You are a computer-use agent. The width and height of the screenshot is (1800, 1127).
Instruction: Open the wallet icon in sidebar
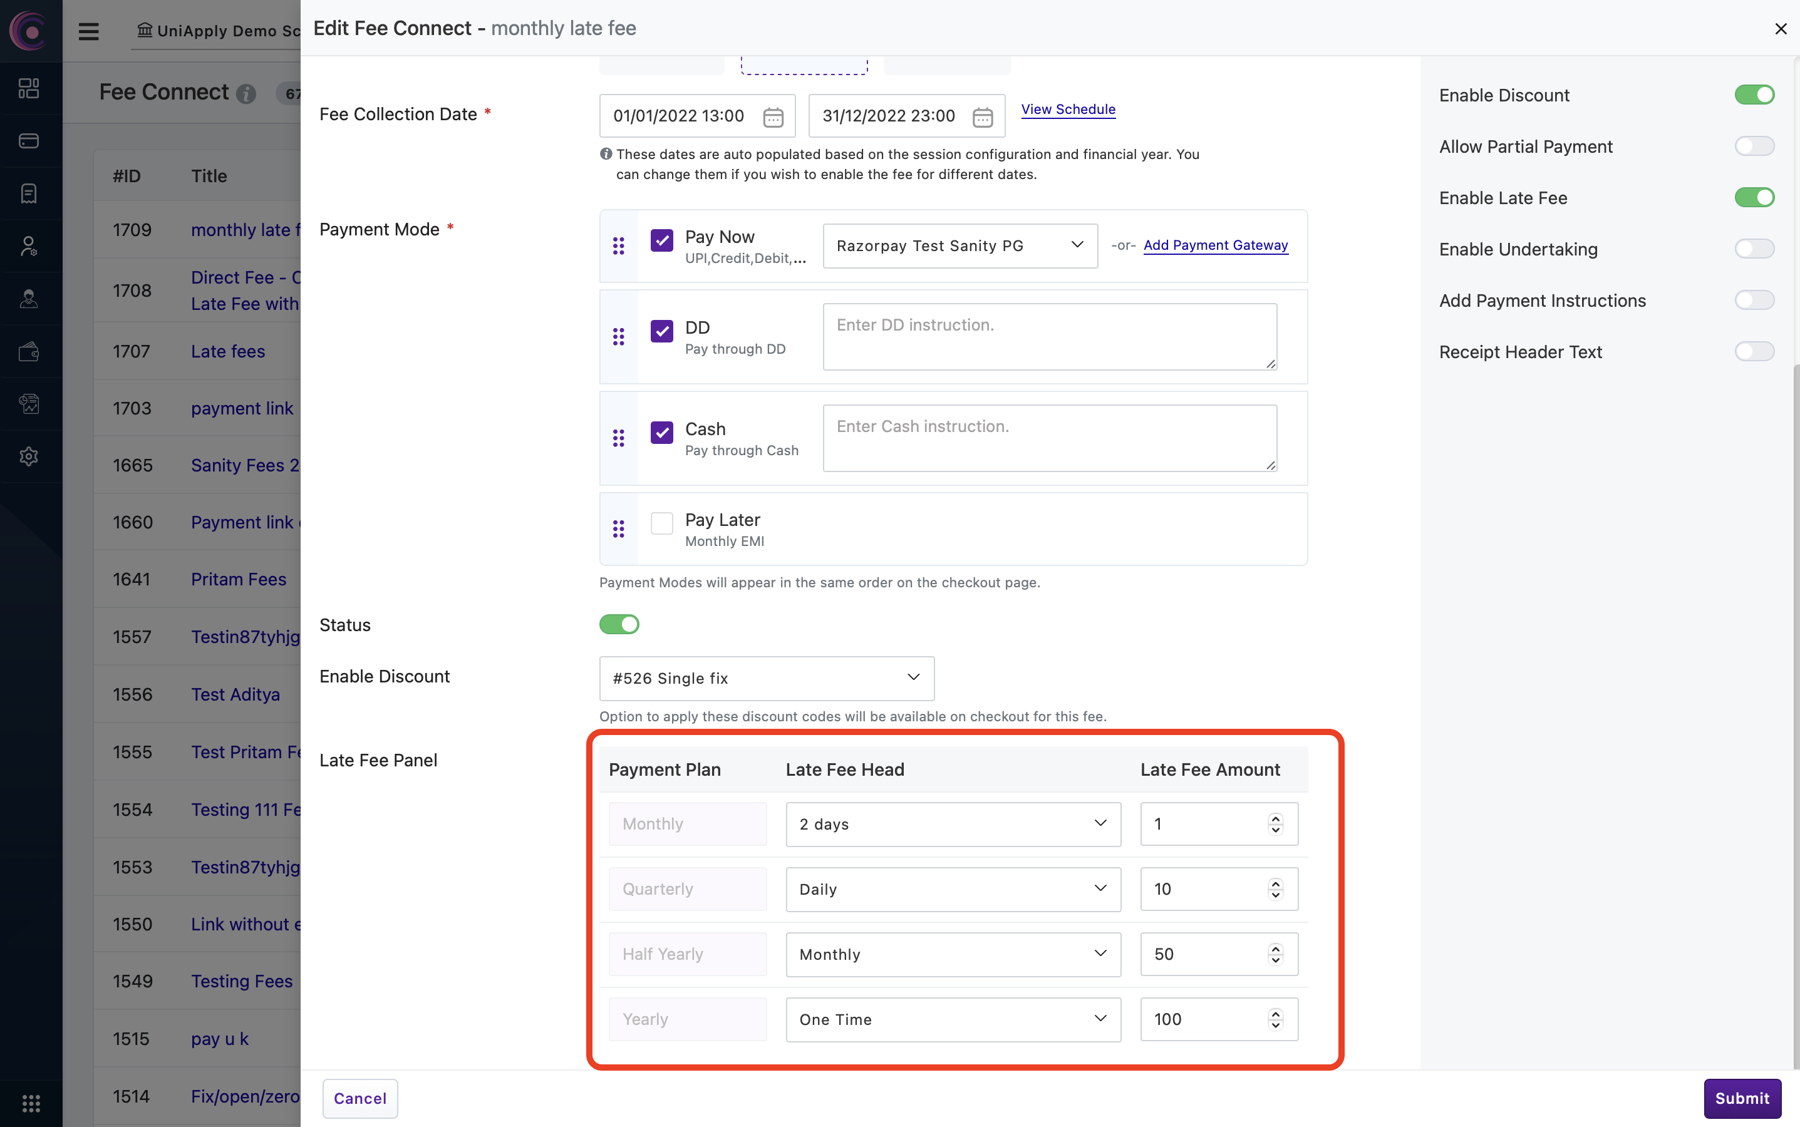coord(29,351)
